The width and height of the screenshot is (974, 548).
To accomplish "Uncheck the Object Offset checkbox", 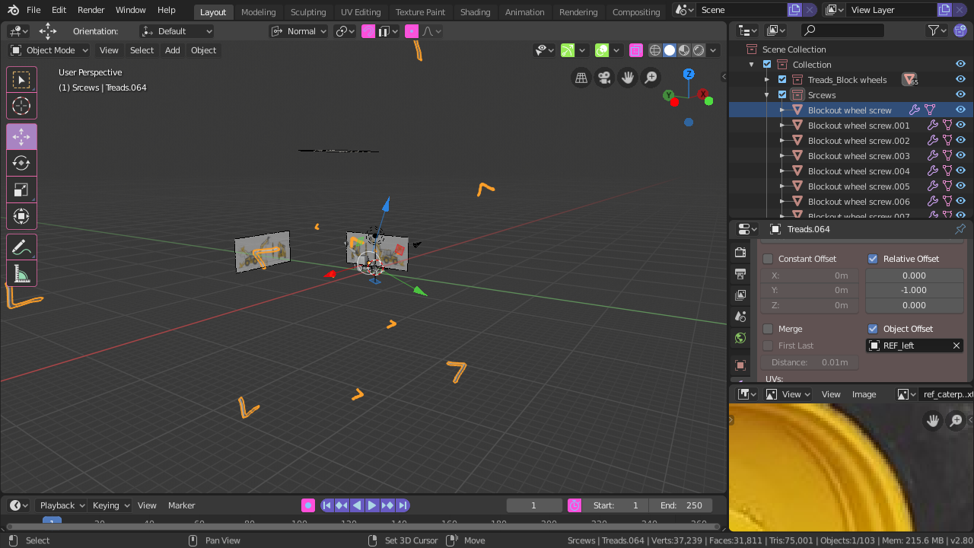I will click(873, 329).
